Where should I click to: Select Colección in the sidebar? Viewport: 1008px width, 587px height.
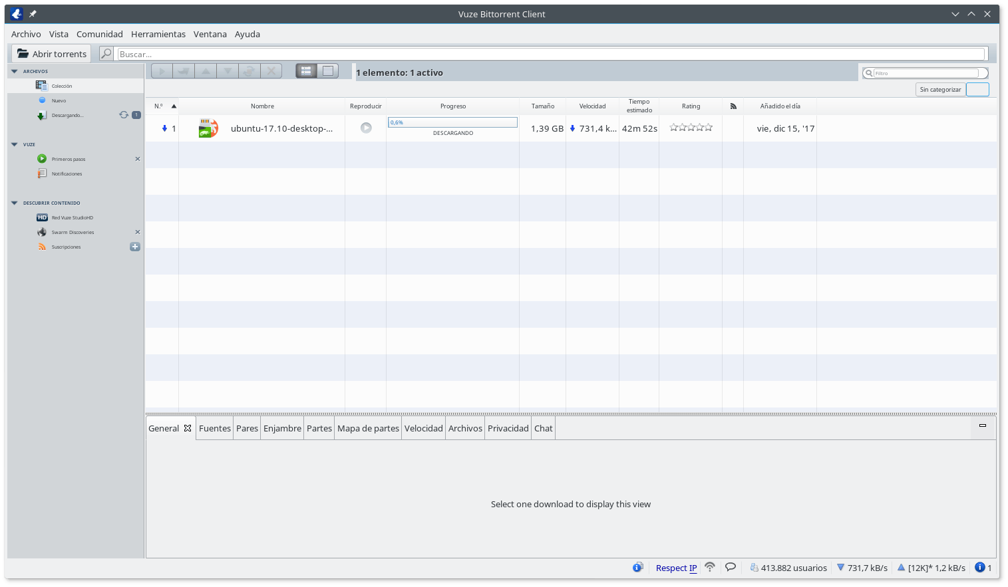(76, 86)
